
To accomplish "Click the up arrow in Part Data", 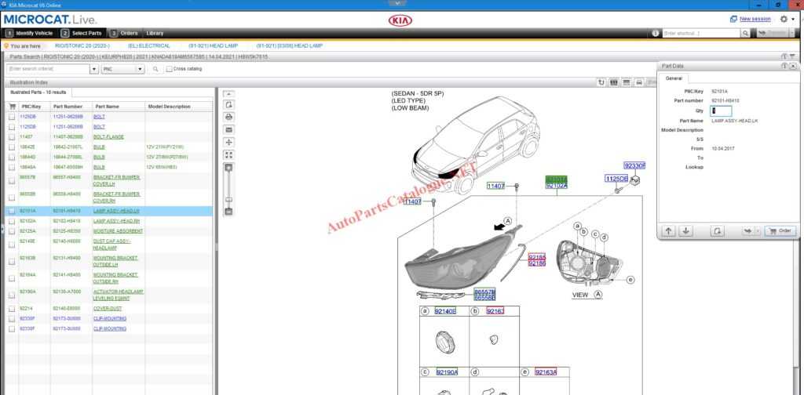I will click(668, 231).
